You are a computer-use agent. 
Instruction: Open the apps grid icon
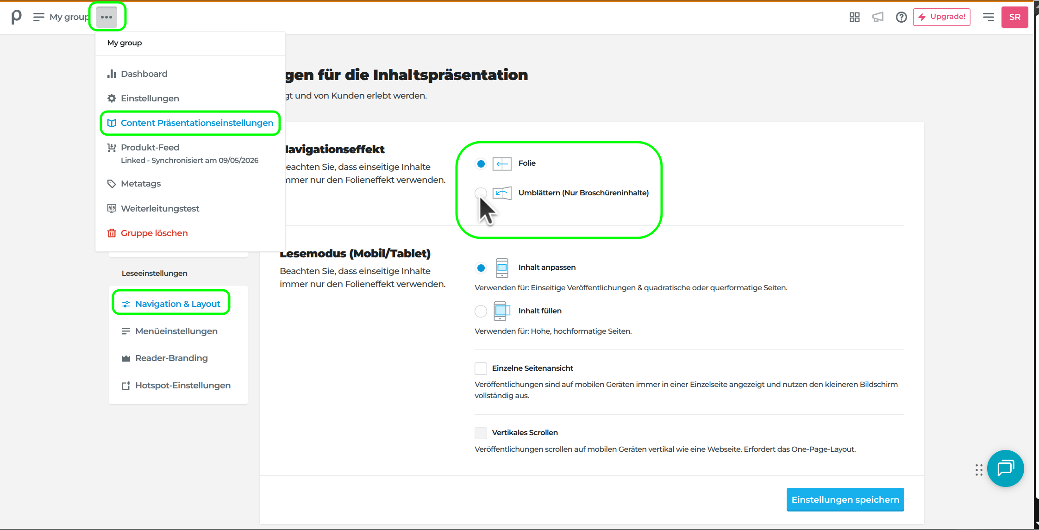coord(855,17)
